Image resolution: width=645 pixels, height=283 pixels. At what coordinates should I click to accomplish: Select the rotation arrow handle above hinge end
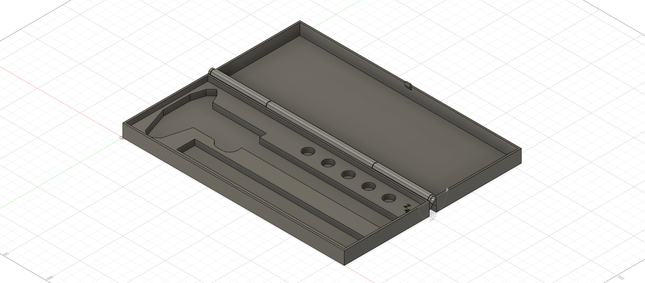point(447,190)
